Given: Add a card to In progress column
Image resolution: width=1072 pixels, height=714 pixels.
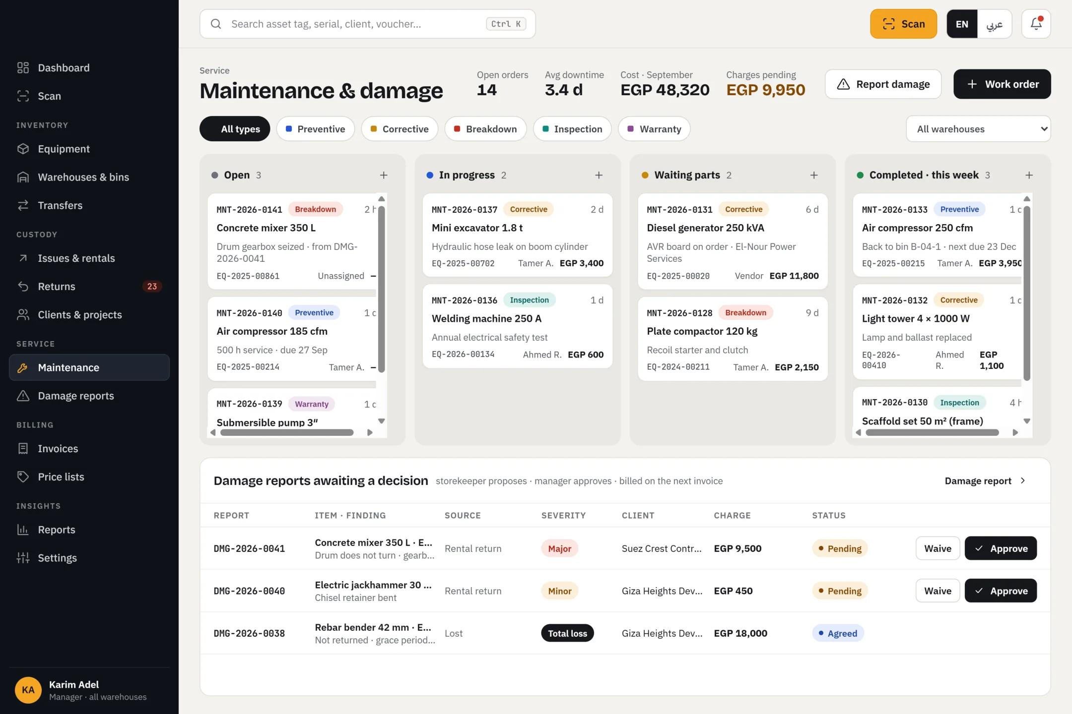Looking at the screenshot, I should click(599, 175).
